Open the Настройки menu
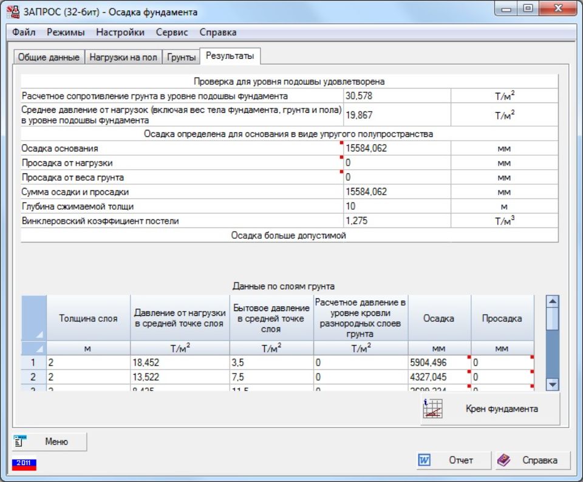The height and width of the screenshot is (482, 583). pos(120,32)
